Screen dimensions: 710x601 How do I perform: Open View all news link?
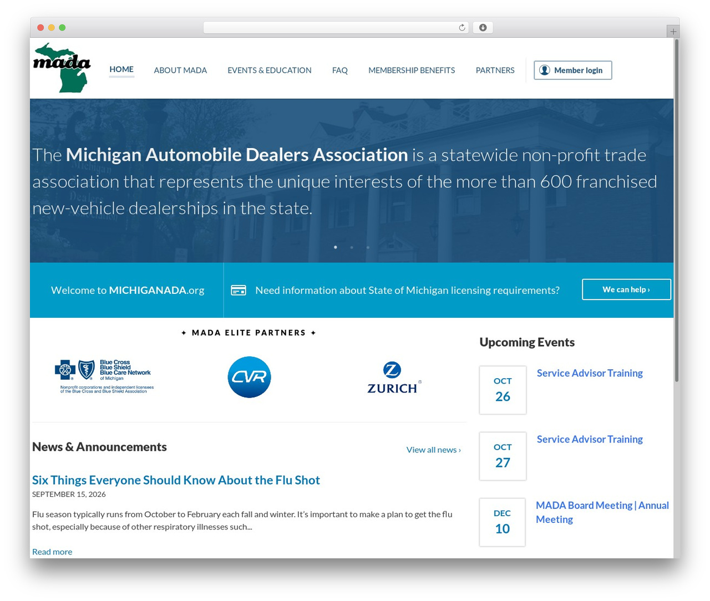[x=434, y=450]
